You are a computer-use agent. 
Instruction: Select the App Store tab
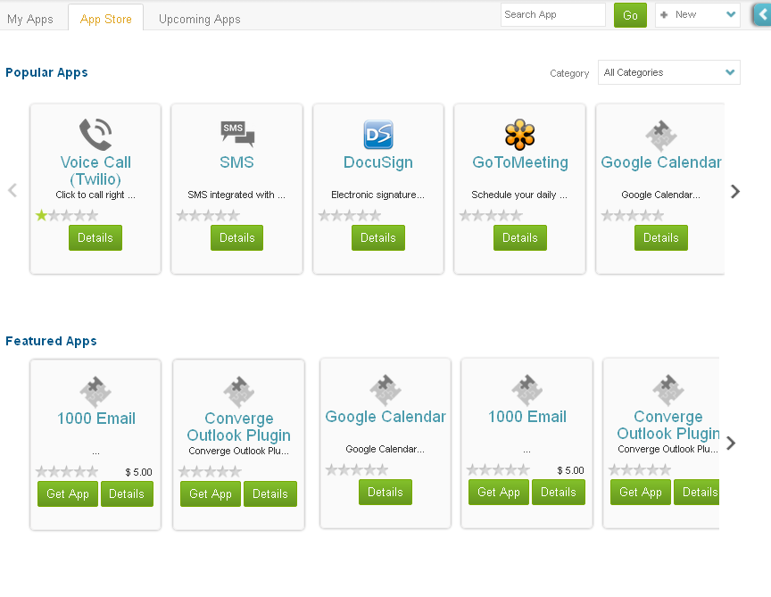(105, 19)
